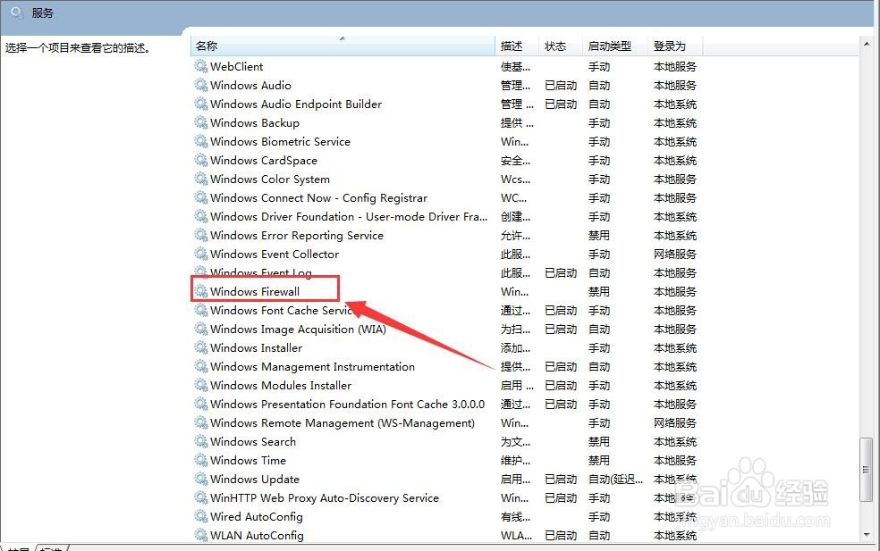This screenshot has height=551, width=880.
Task: Click gear icon of Windows Modules Installer
Action: click(201, 385)
